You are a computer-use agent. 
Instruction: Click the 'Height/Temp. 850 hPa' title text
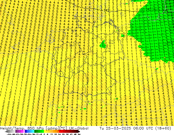pos(22,128)
